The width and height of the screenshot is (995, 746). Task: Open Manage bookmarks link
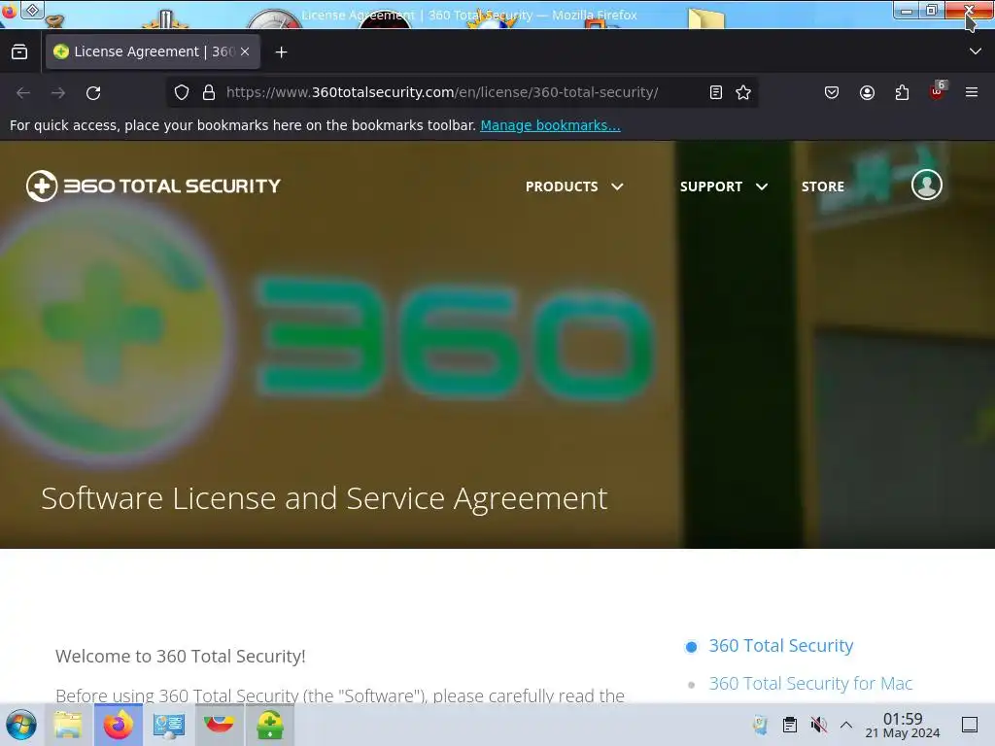(x=550, y=125)
